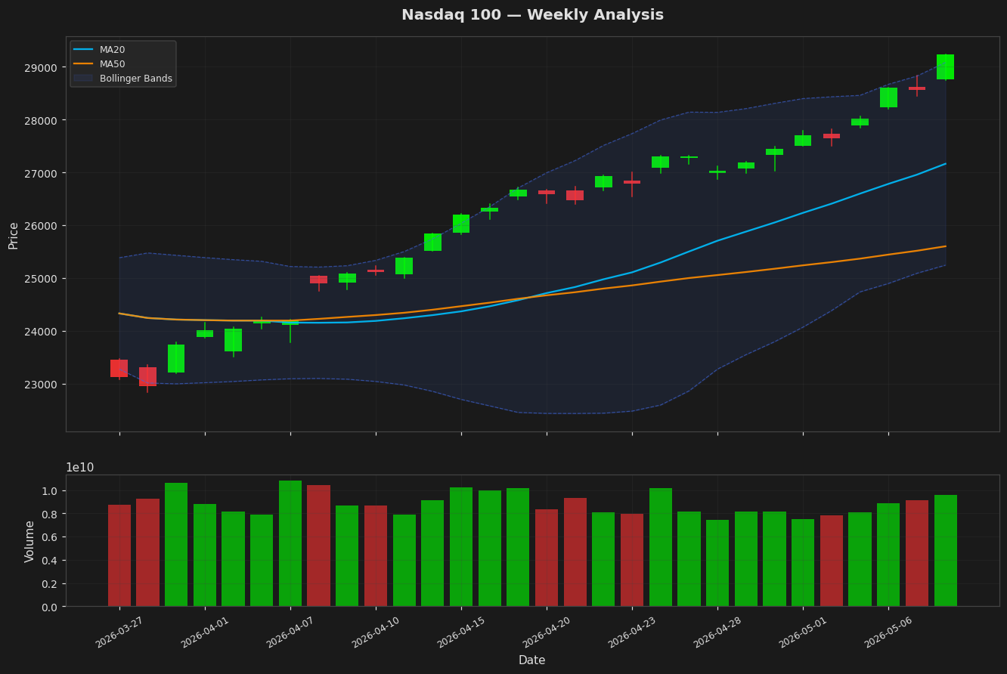This screenshot has width=1007, height=674.
Task: Click the Date axis label
Action: click(531, 660)
